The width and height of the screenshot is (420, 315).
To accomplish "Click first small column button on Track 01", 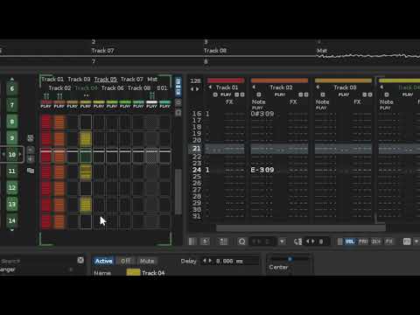I will pos(237,94).
